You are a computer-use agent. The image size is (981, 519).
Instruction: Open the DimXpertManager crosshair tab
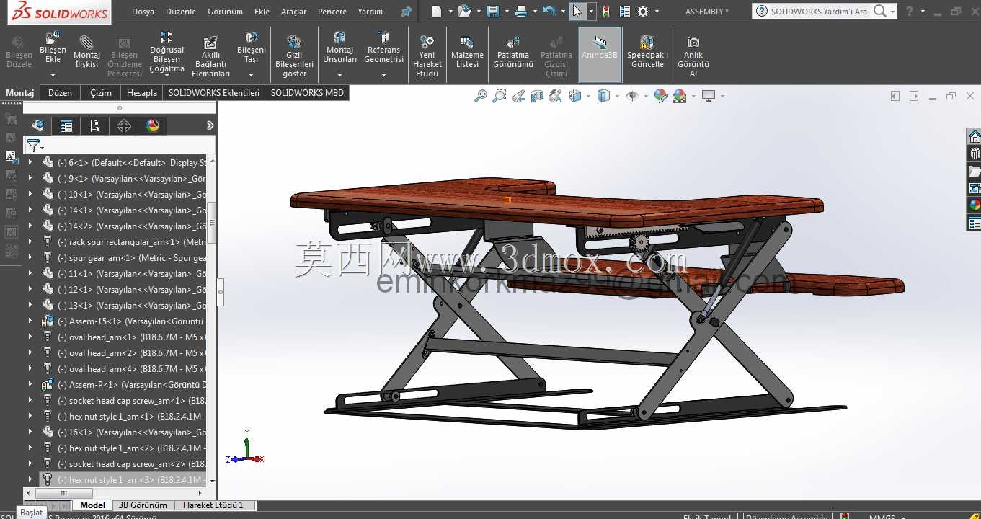tap(124, 126)
